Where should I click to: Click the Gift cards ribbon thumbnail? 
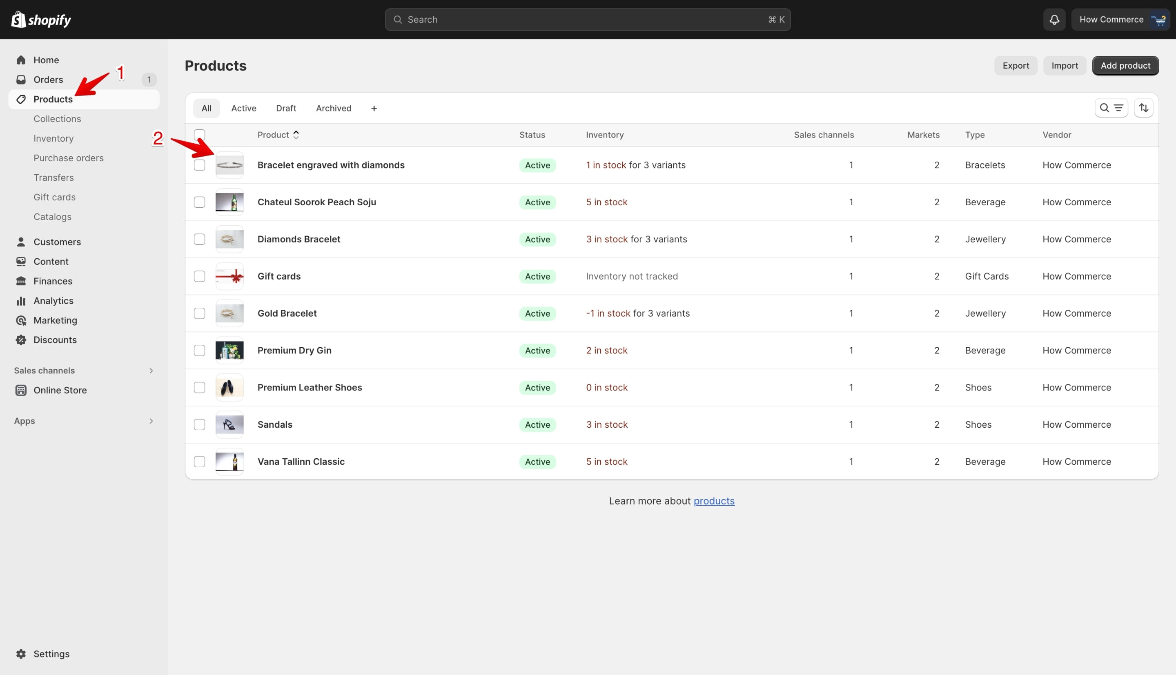point(229,276)
